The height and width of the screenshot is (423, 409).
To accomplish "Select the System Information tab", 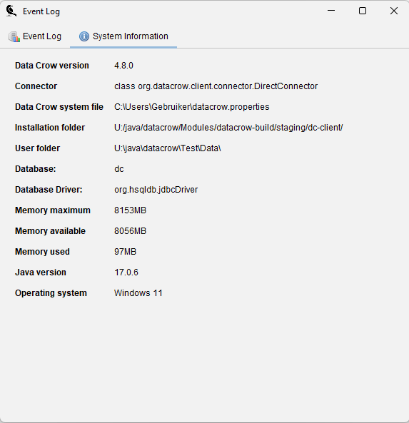I will 123,36.
